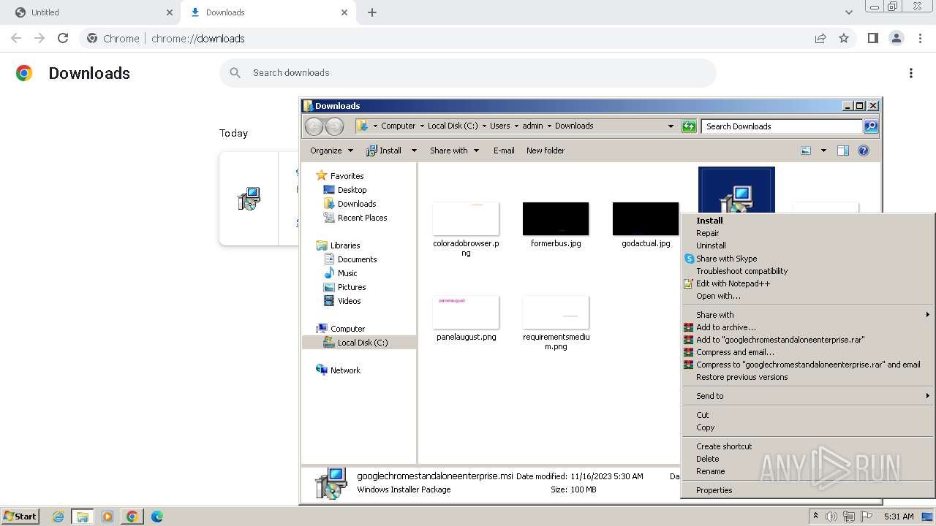This screenshot has width=936, height=526.
Task: Open the Chrome profile avatar
Action: click(896, 38)
